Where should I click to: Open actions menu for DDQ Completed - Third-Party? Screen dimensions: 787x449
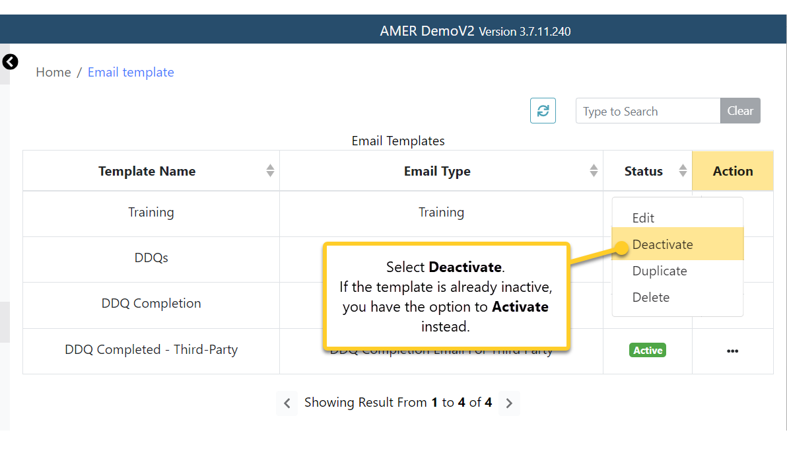(x=732, y=351)
